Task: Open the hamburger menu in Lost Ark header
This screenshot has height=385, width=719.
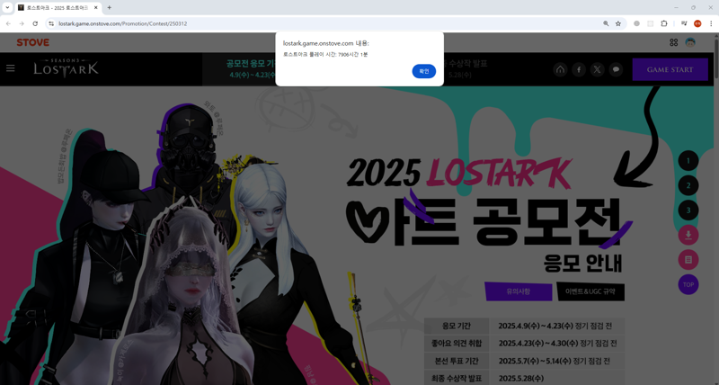Action: pos(11,68)
